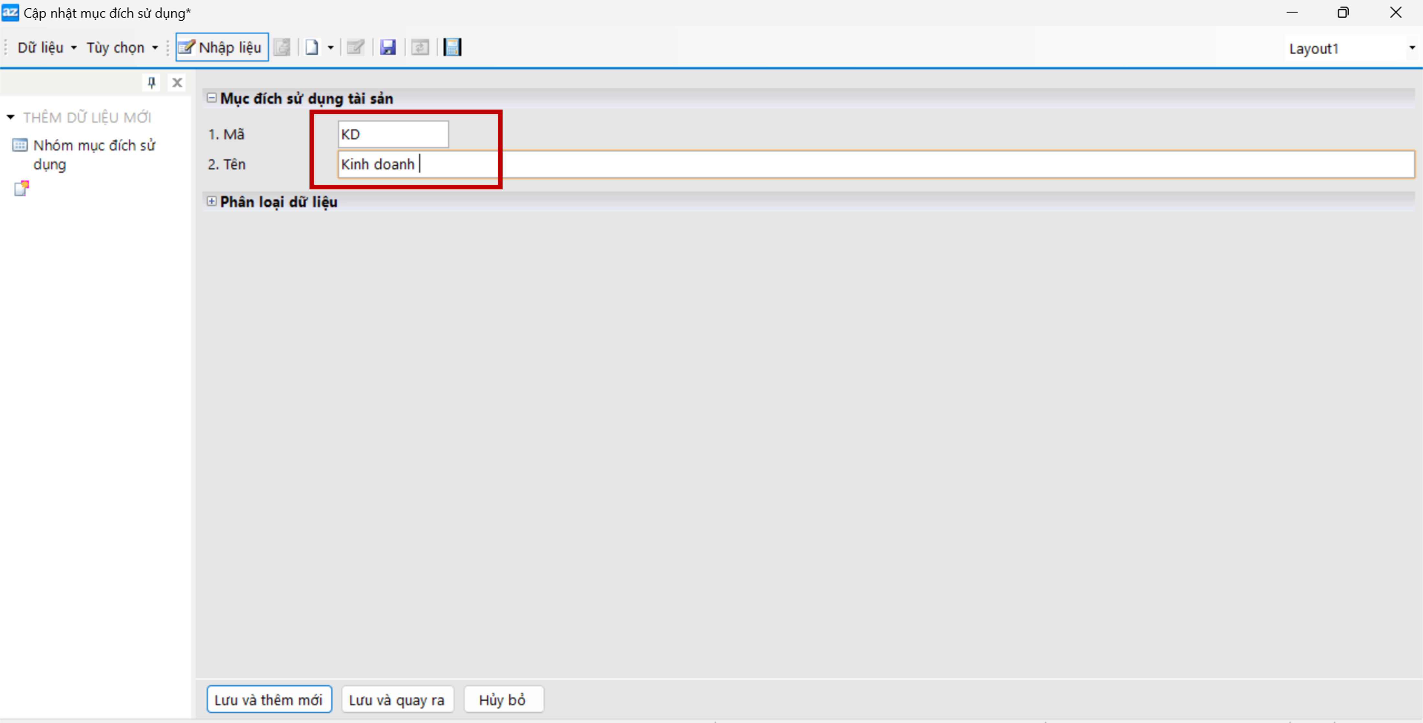The height and width of the screenshot is (723, 1423).
Task: Click the blank new document icon
Action: 312,48
